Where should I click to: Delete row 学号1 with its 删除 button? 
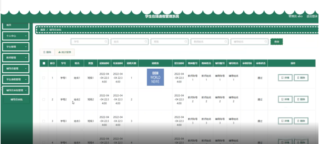point(301,78)
